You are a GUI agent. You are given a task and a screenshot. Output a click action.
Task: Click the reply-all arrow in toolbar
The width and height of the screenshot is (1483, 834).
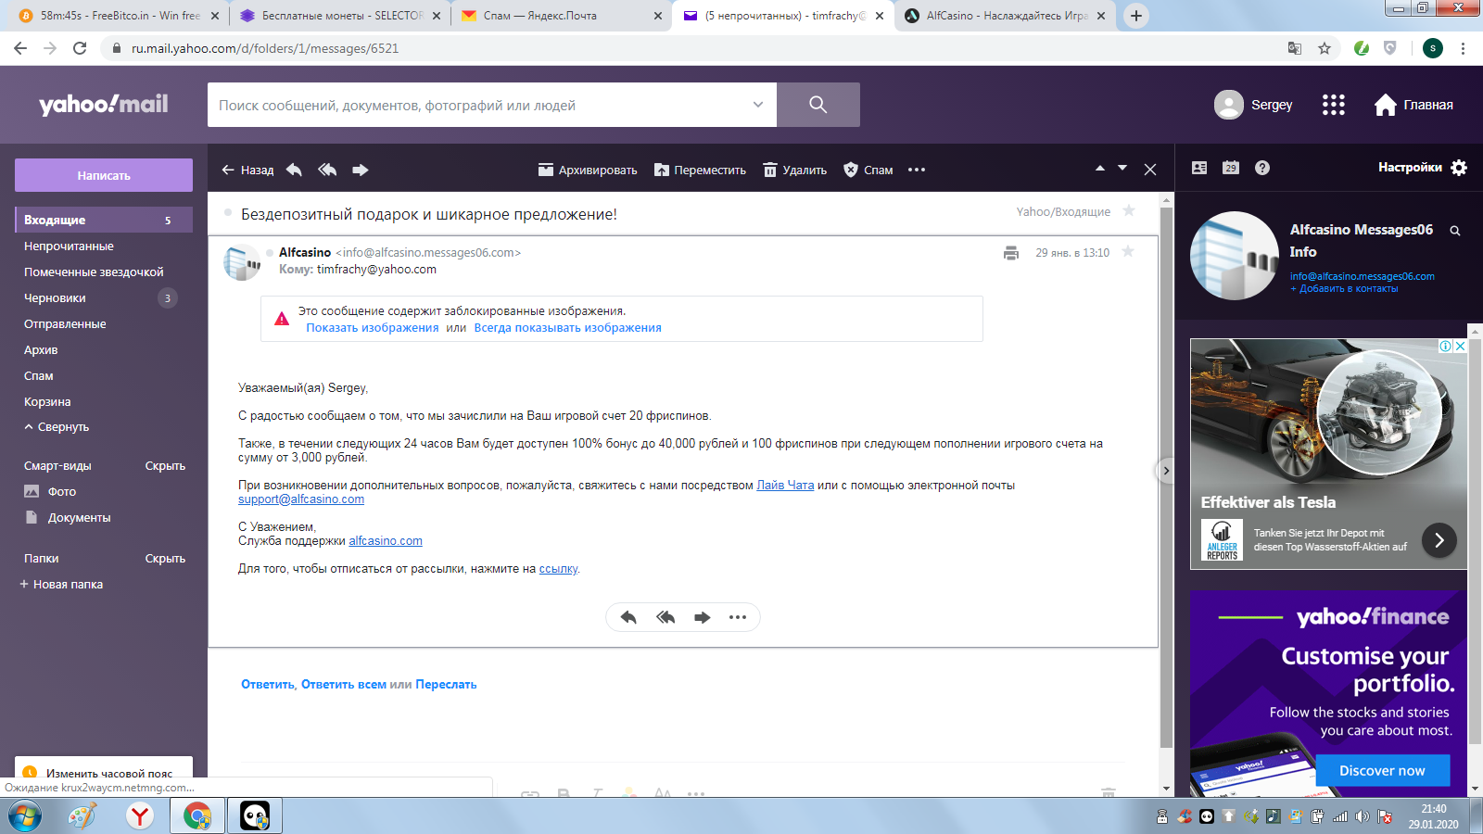327,170
